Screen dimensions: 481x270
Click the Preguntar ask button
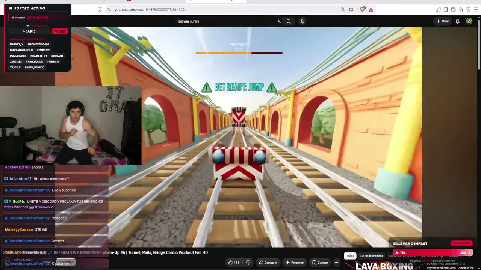[x=295, y=262]
